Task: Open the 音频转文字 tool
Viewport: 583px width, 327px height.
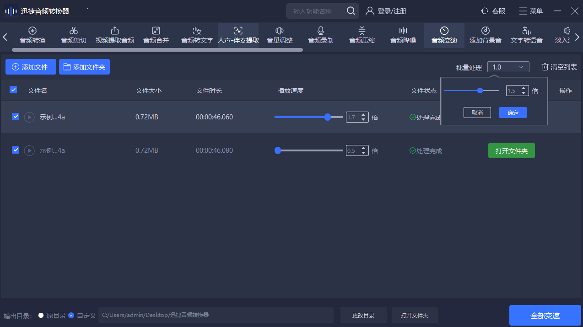Action: click(197, 35)
